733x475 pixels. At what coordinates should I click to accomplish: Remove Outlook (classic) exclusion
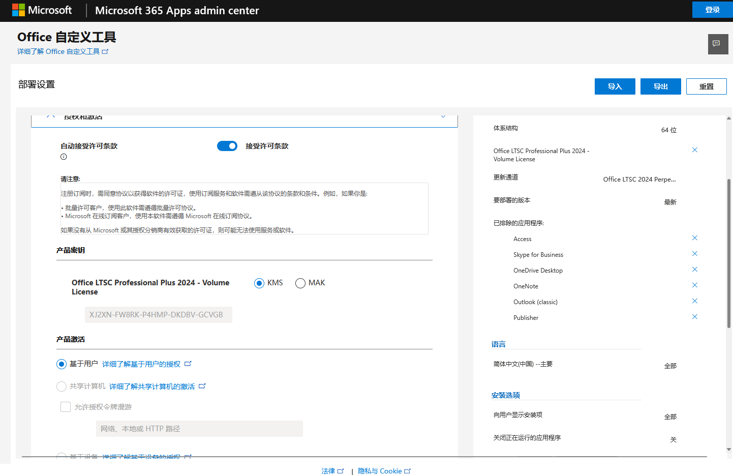pyautogui.click(x=694, y=301)
